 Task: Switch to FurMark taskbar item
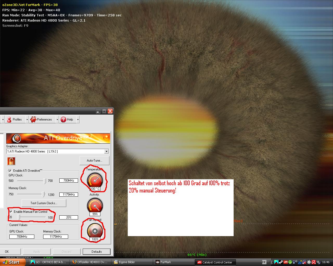(x=174, y=262)
